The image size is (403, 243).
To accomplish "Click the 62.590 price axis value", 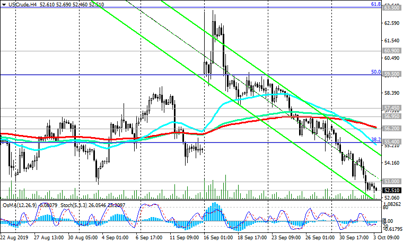I will [x=392, y=23].
